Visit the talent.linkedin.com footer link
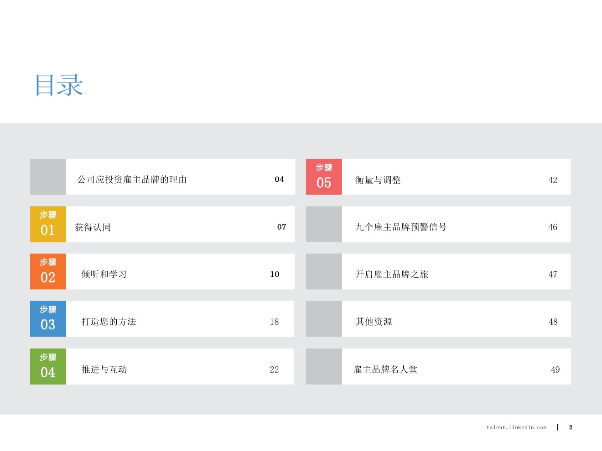Image resolution: width=602 pixels, height=451 pixels. tap(516, 427)
